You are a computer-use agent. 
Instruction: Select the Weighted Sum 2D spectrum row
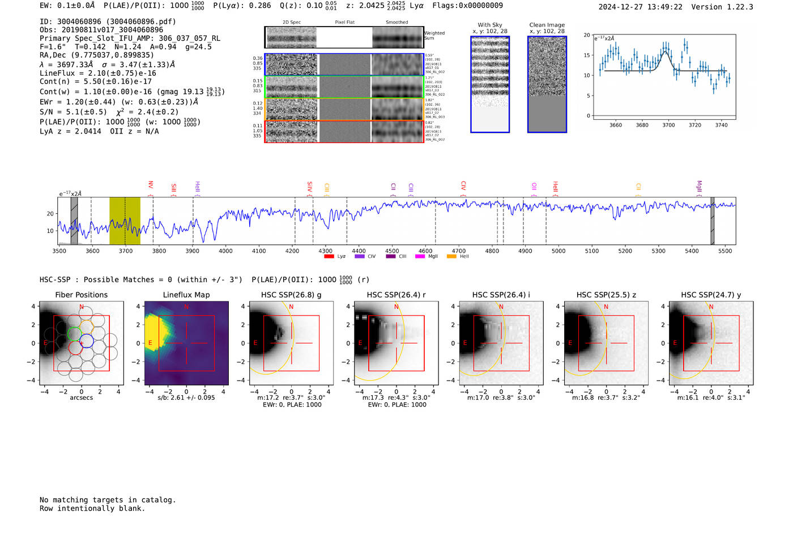344,37
